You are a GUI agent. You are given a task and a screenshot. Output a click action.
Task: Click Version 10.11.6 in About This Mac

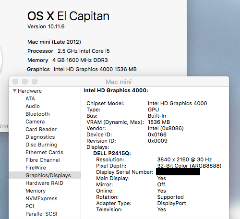pos(46,26)
